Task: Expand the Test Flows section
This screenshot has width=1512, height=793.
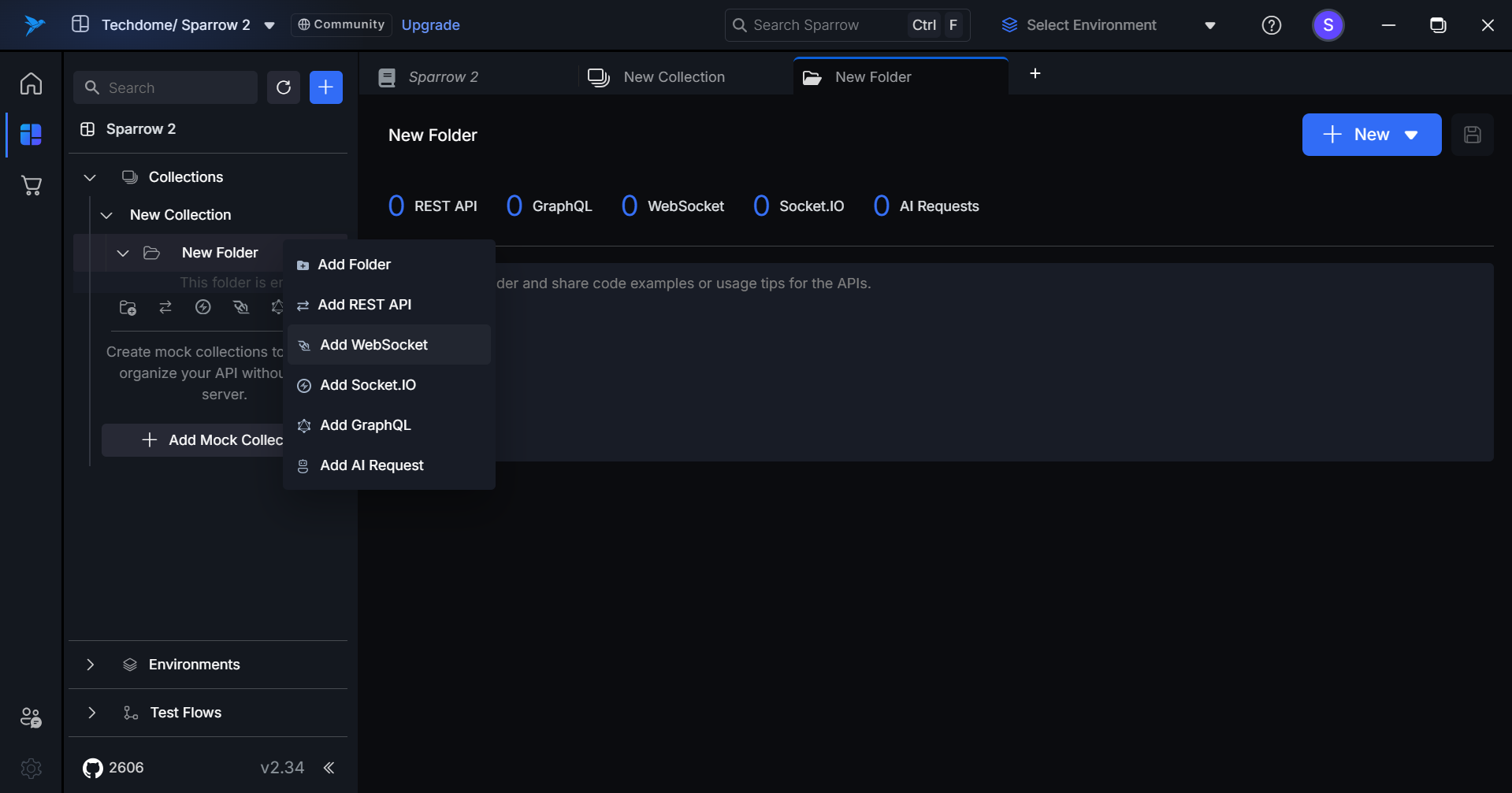Action: pos(91,713)
